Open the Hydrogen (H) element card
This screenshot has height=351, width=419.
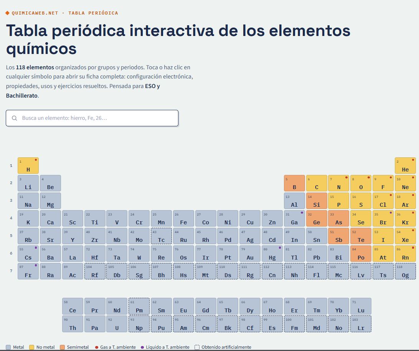(28, 165)
